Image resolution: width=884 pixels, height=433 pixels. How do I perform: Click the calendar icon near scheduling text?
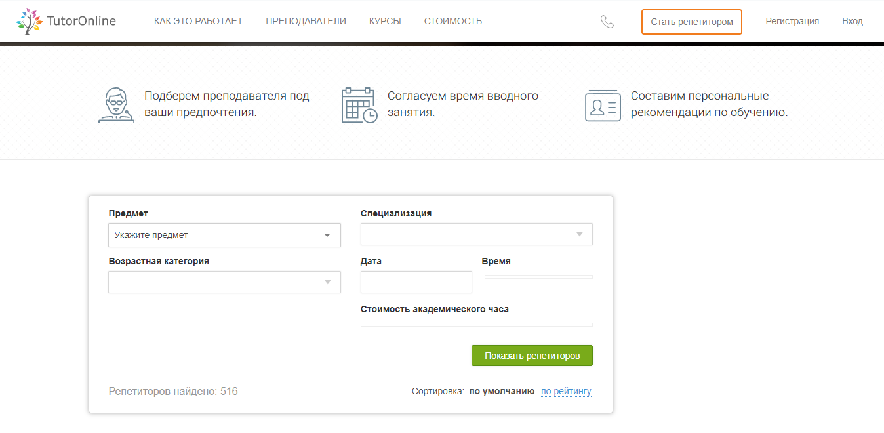click(358, 104)
